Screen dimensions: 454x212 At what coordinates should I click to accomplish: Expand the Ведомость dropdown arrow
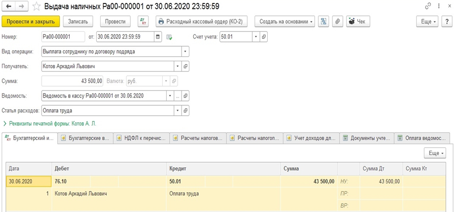[x=170, y=96]
